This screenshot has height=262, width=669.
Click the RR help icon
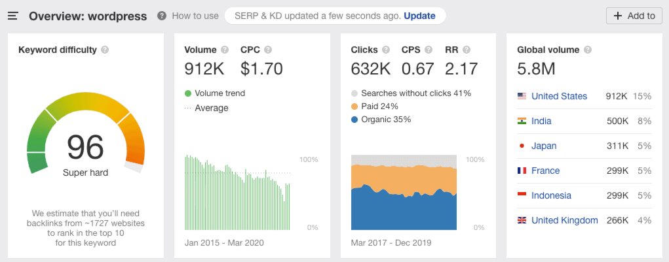[467, 50]
